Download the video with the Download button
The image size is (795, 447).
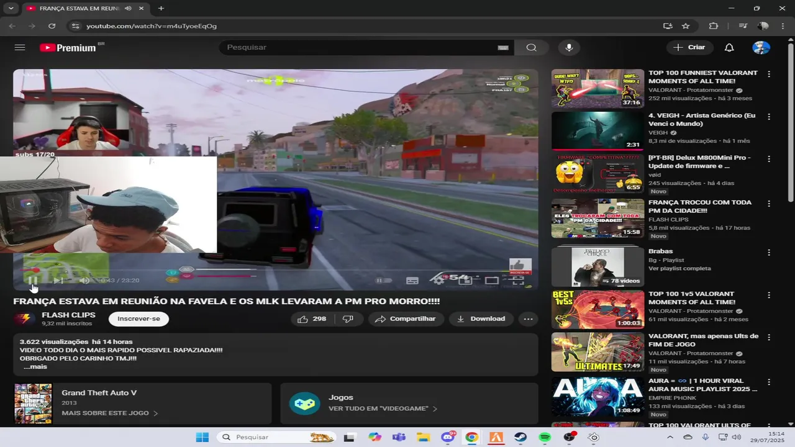481,318
